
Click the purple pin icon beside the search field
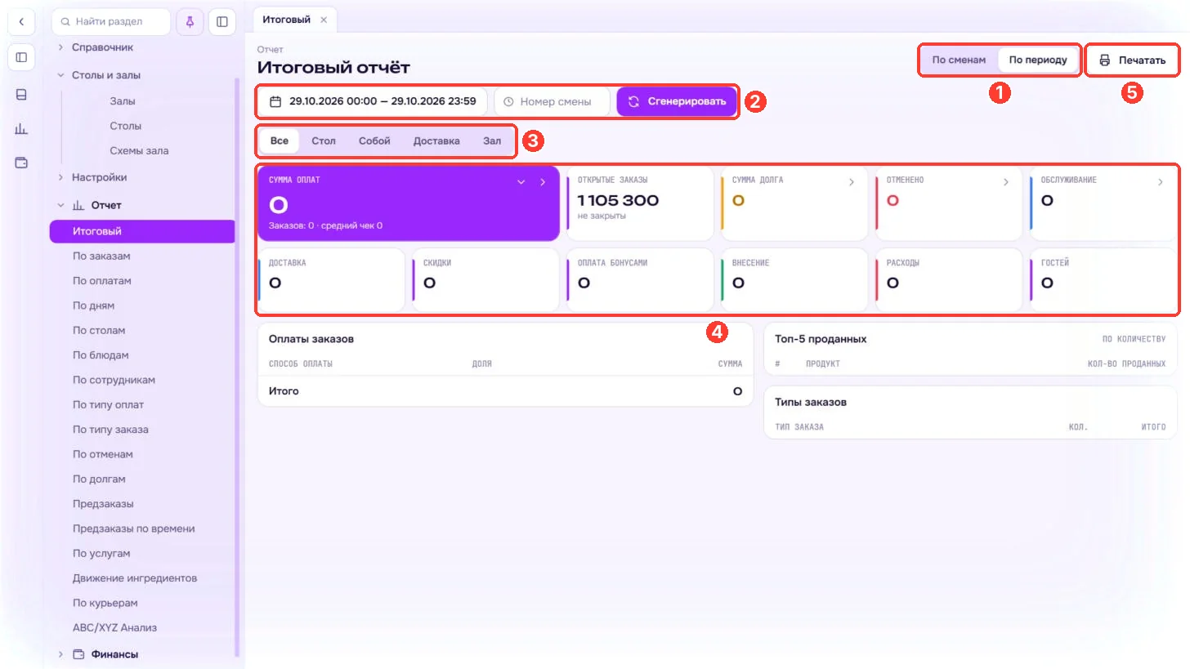tap(190, 22)
